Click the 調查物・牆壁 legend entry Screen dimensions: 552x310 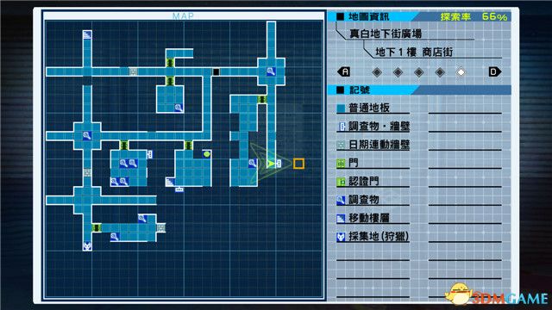click(373, 127)
